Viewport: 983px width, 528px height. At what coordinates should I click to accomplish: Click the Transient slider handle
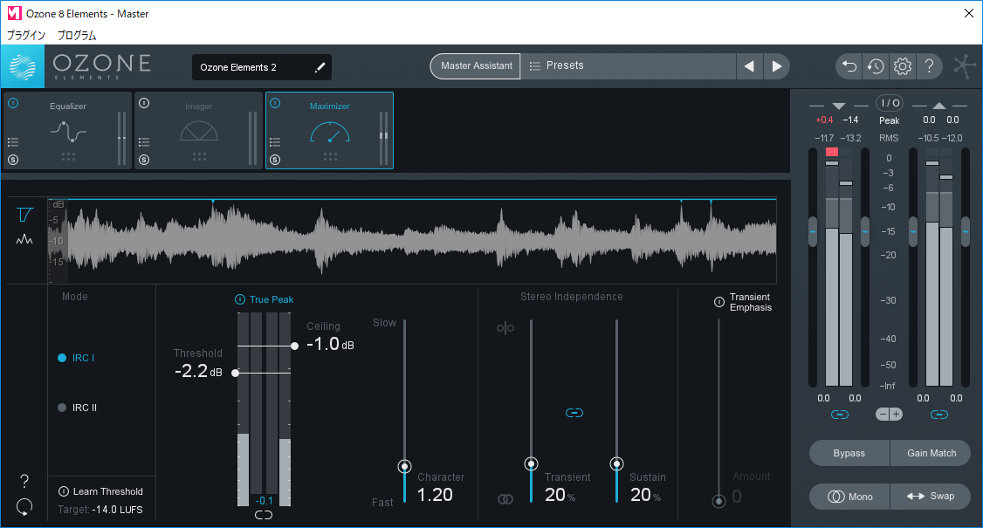531,464
